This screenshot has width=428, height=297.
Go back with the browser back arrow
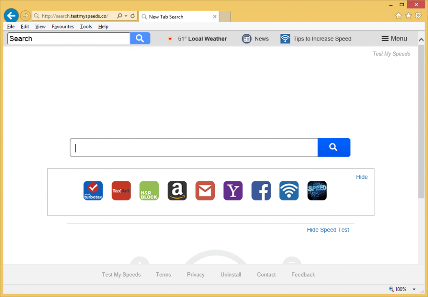click(x=11, y=15)
